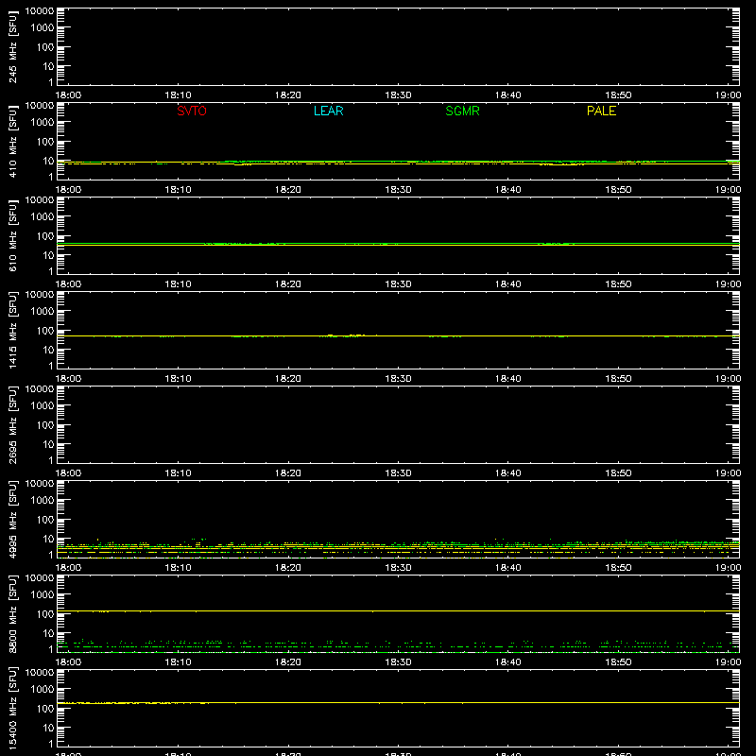Viewport: 756px width, 756px height.
Task: Click 18:30 label under the 245 MHz panel
Action: 398,95
